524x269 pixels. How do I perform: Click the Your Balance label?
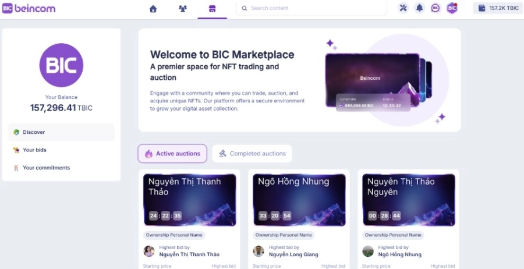point(61,97)
